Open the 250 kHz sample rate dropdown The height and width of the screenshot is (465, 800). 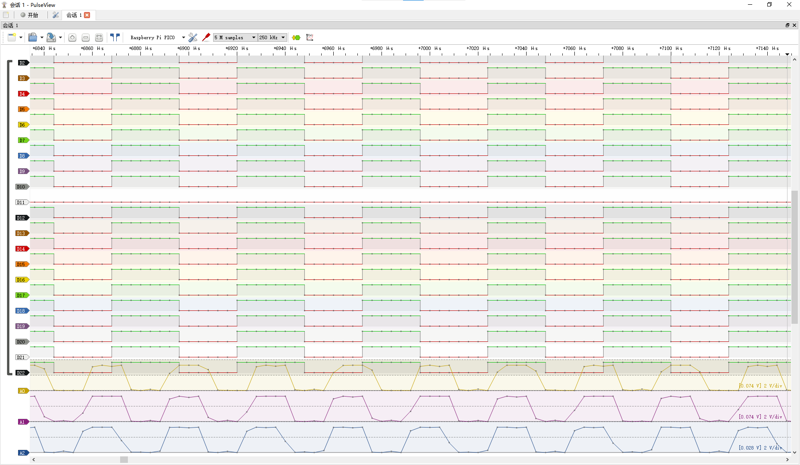273,37
